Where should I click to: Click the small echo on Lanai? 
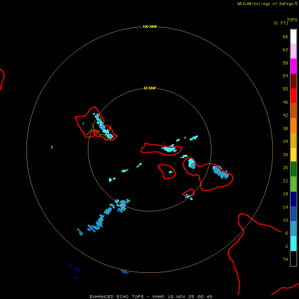[171, 172]
